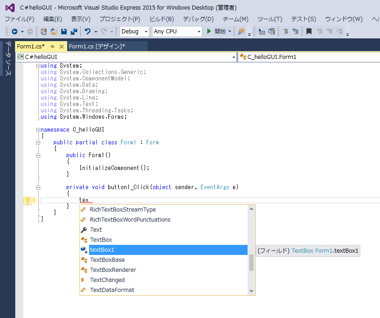Open the Start button dropdown arrow
Image resolution: width=380 pixels, height=318 pixels.
(230, 32)
